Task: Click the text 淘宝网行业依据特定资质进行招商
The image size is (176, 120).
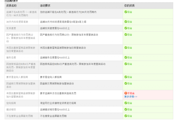Action: [58, 103]
